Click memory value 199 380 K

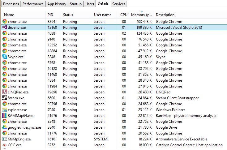[144, 27]
